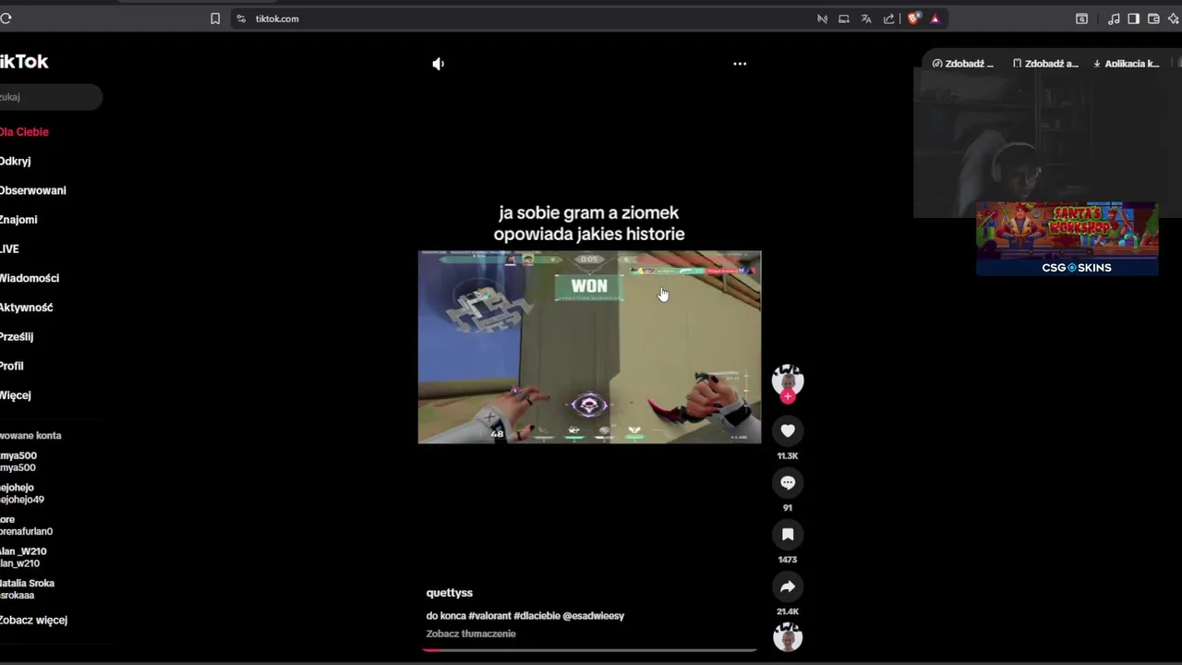Open Wiadomości messages
Screen dimensions: 1182x665
point(30,278)
